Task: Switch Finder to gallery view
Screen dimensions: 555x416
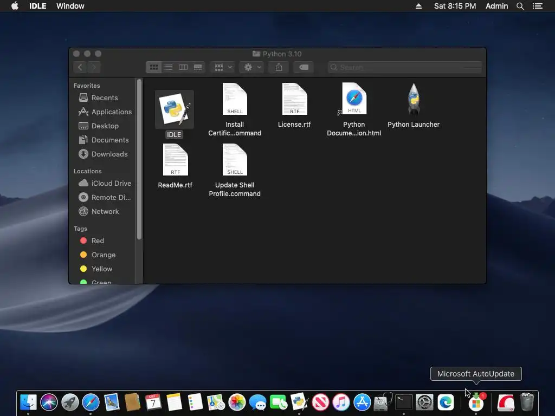Action: tap(198, 67)
